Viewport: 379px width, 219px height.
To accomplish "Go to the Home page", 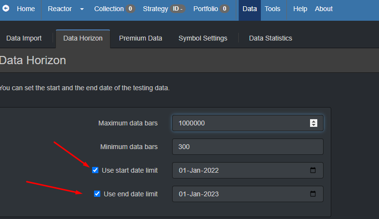I will (x=26, y=9).
